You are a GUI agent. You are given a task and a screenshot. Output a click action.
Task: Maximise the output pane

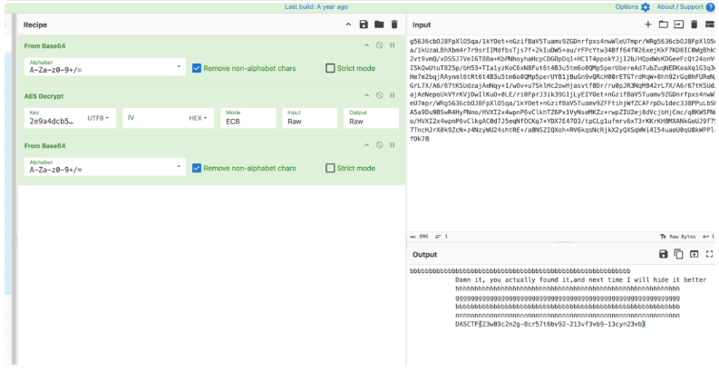710,255
